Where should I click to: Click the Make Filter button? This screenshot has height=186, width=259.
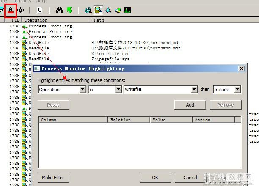[53, 178]
